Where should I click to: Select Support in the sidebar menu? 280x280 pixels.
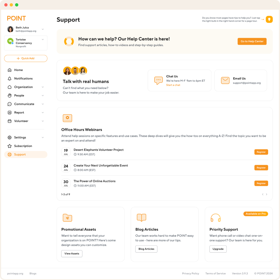pyautogui.click(x=26, y=155)
